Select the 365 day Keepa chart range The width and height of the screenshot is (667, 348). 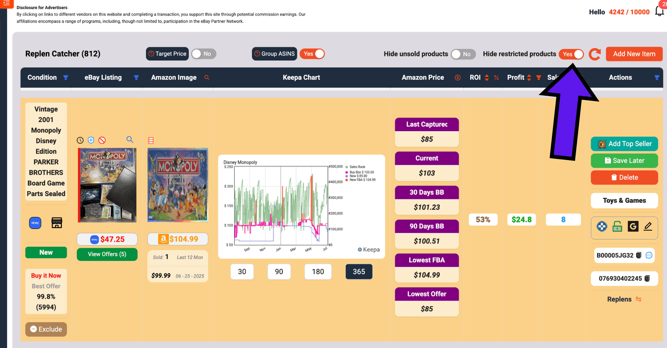tap(359, 272)
